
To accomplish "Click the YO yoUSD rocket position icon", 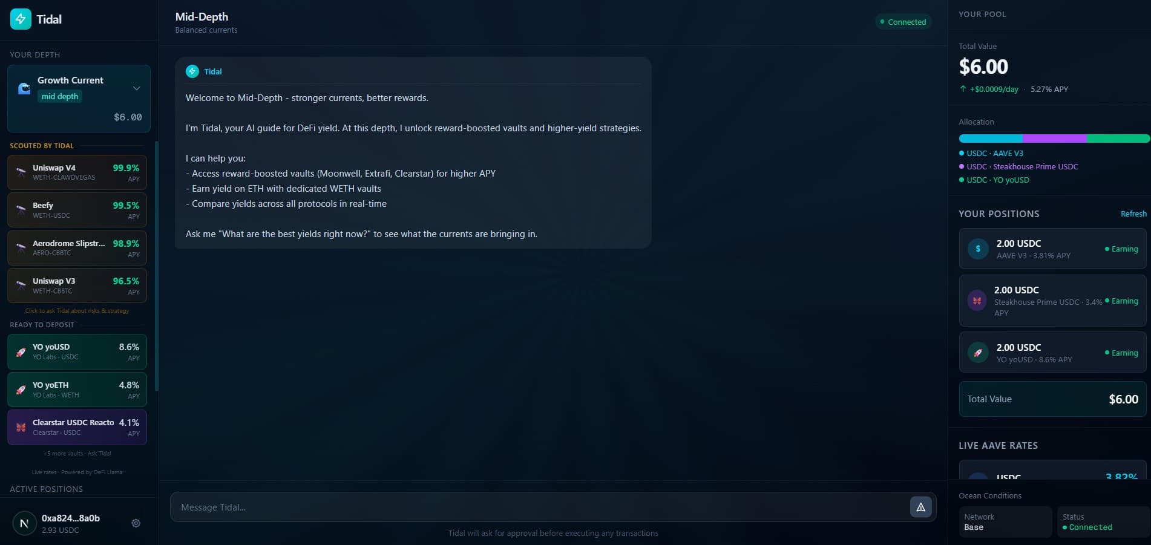I will pyautogui.click(x=978, y=353).
